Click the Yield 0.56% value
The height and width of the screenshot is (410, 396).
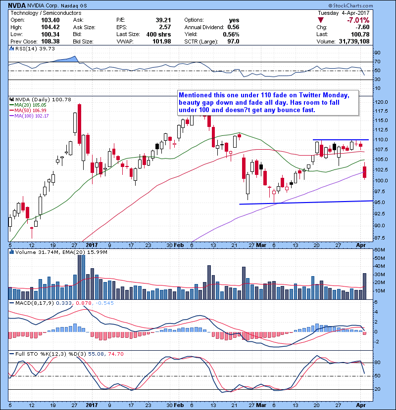231,34
